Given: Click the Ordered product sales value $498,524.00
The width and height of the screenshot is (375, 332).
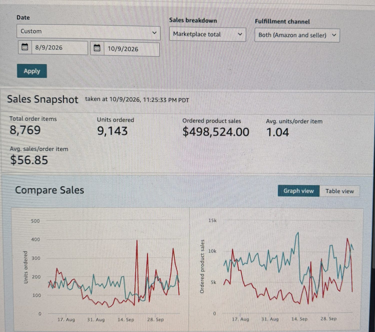Looking at the screenshot, I should pos(216,132).
